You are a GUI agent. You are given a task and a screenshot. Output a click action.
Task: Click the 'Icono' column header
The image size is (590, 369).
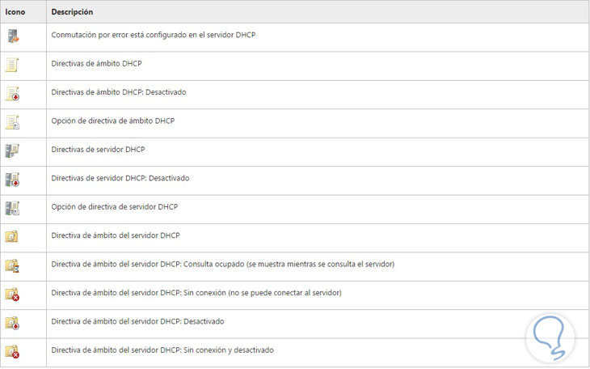point(15,13)
